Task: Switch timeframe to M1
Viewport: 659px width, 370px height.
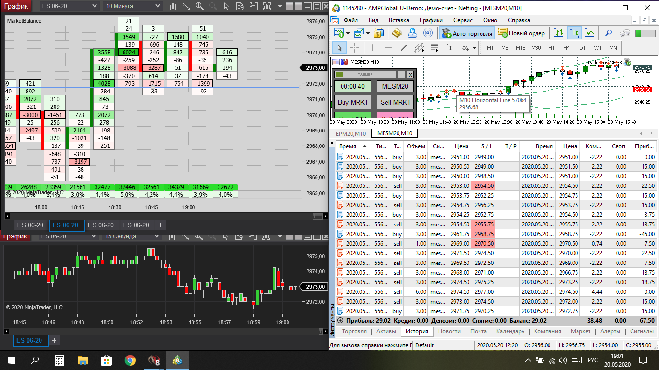Action: tap(490, 48)
